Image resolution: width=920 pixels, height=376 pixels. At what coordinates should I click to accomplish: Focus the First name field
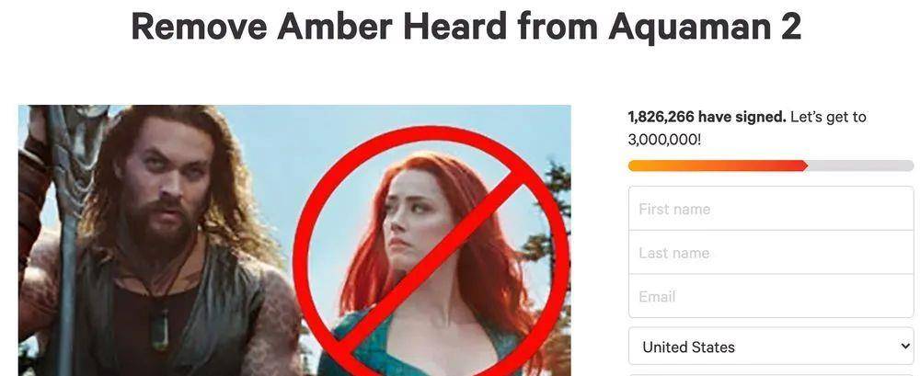pyautogui.click(x=770, y=209)
